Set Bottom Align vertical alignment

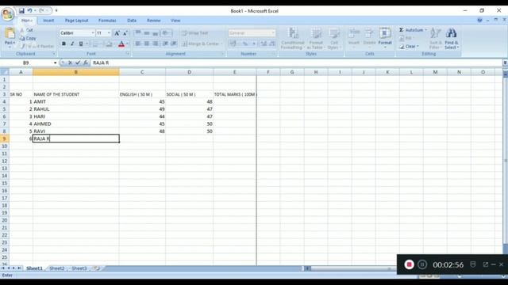pyautogui.click(x=156, y=33)
